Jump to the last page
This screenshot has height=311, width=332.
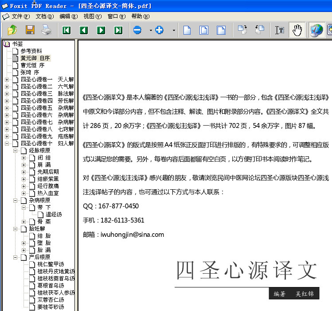[x=118, y=30]
